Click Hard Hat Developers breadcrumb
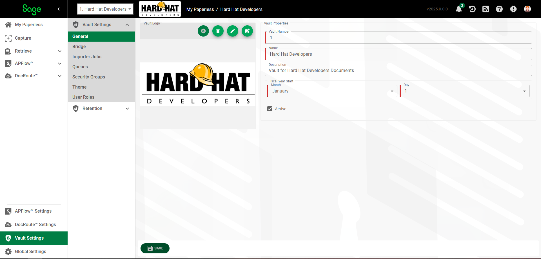Viewport: 541px width, 259px height. 241,9
